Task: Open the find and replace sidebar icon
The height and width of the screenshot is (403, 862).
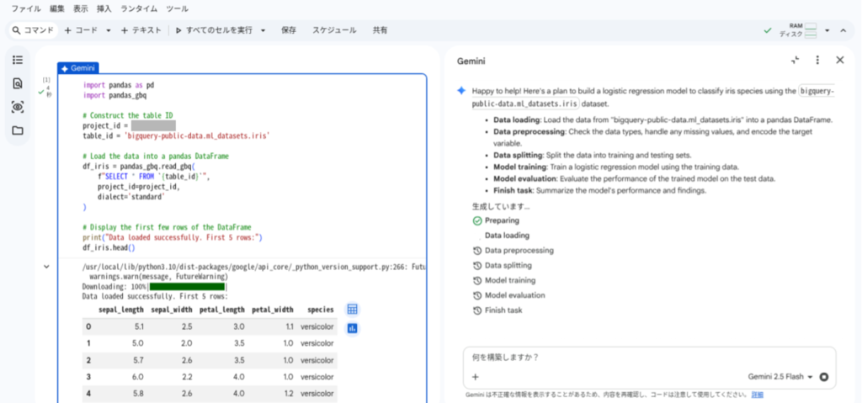Action: pos(18,83)
